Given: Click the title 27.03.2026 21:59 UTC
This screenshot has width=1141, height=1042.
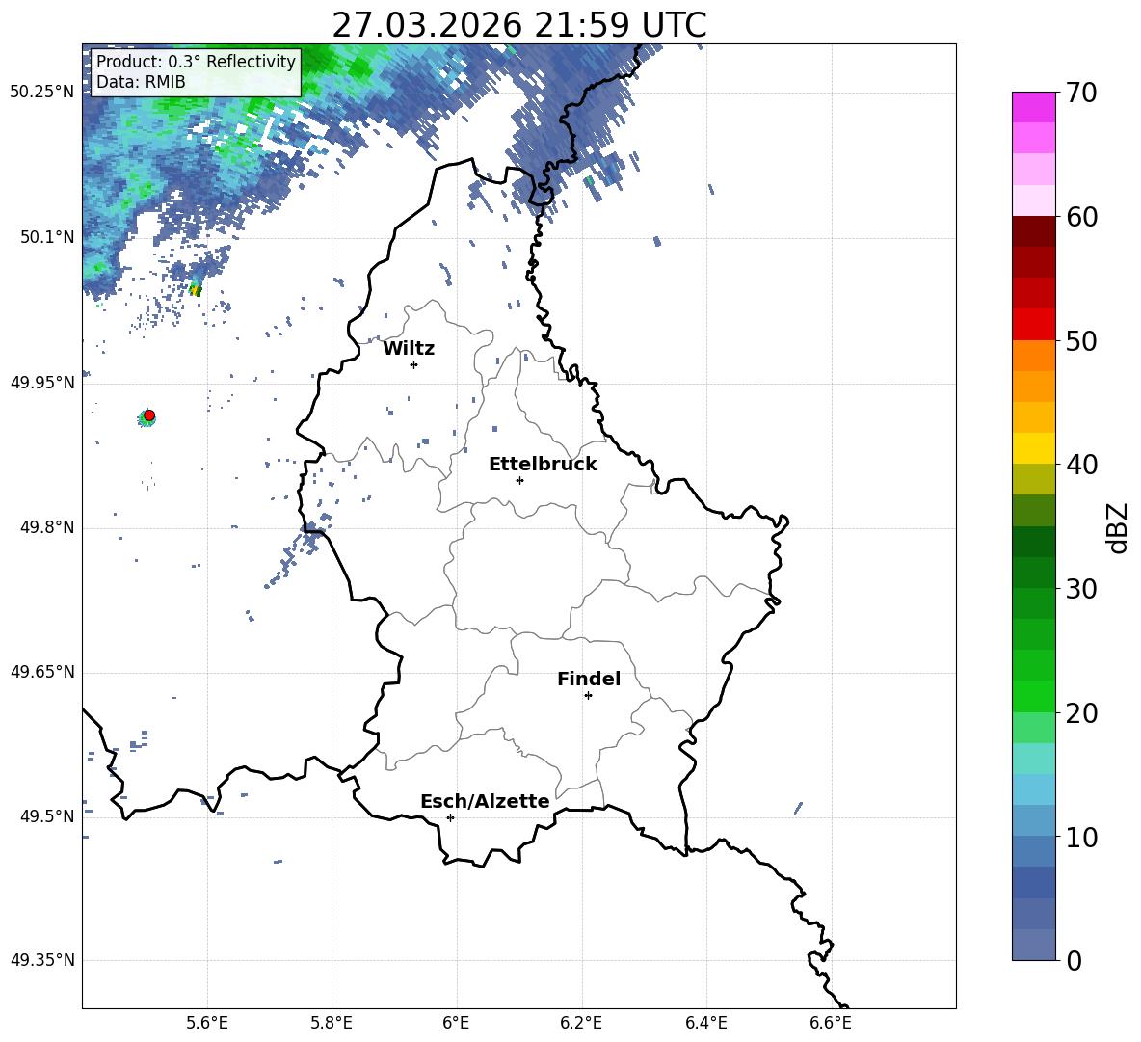Looking at the screenshot, I should coord(519,25).
